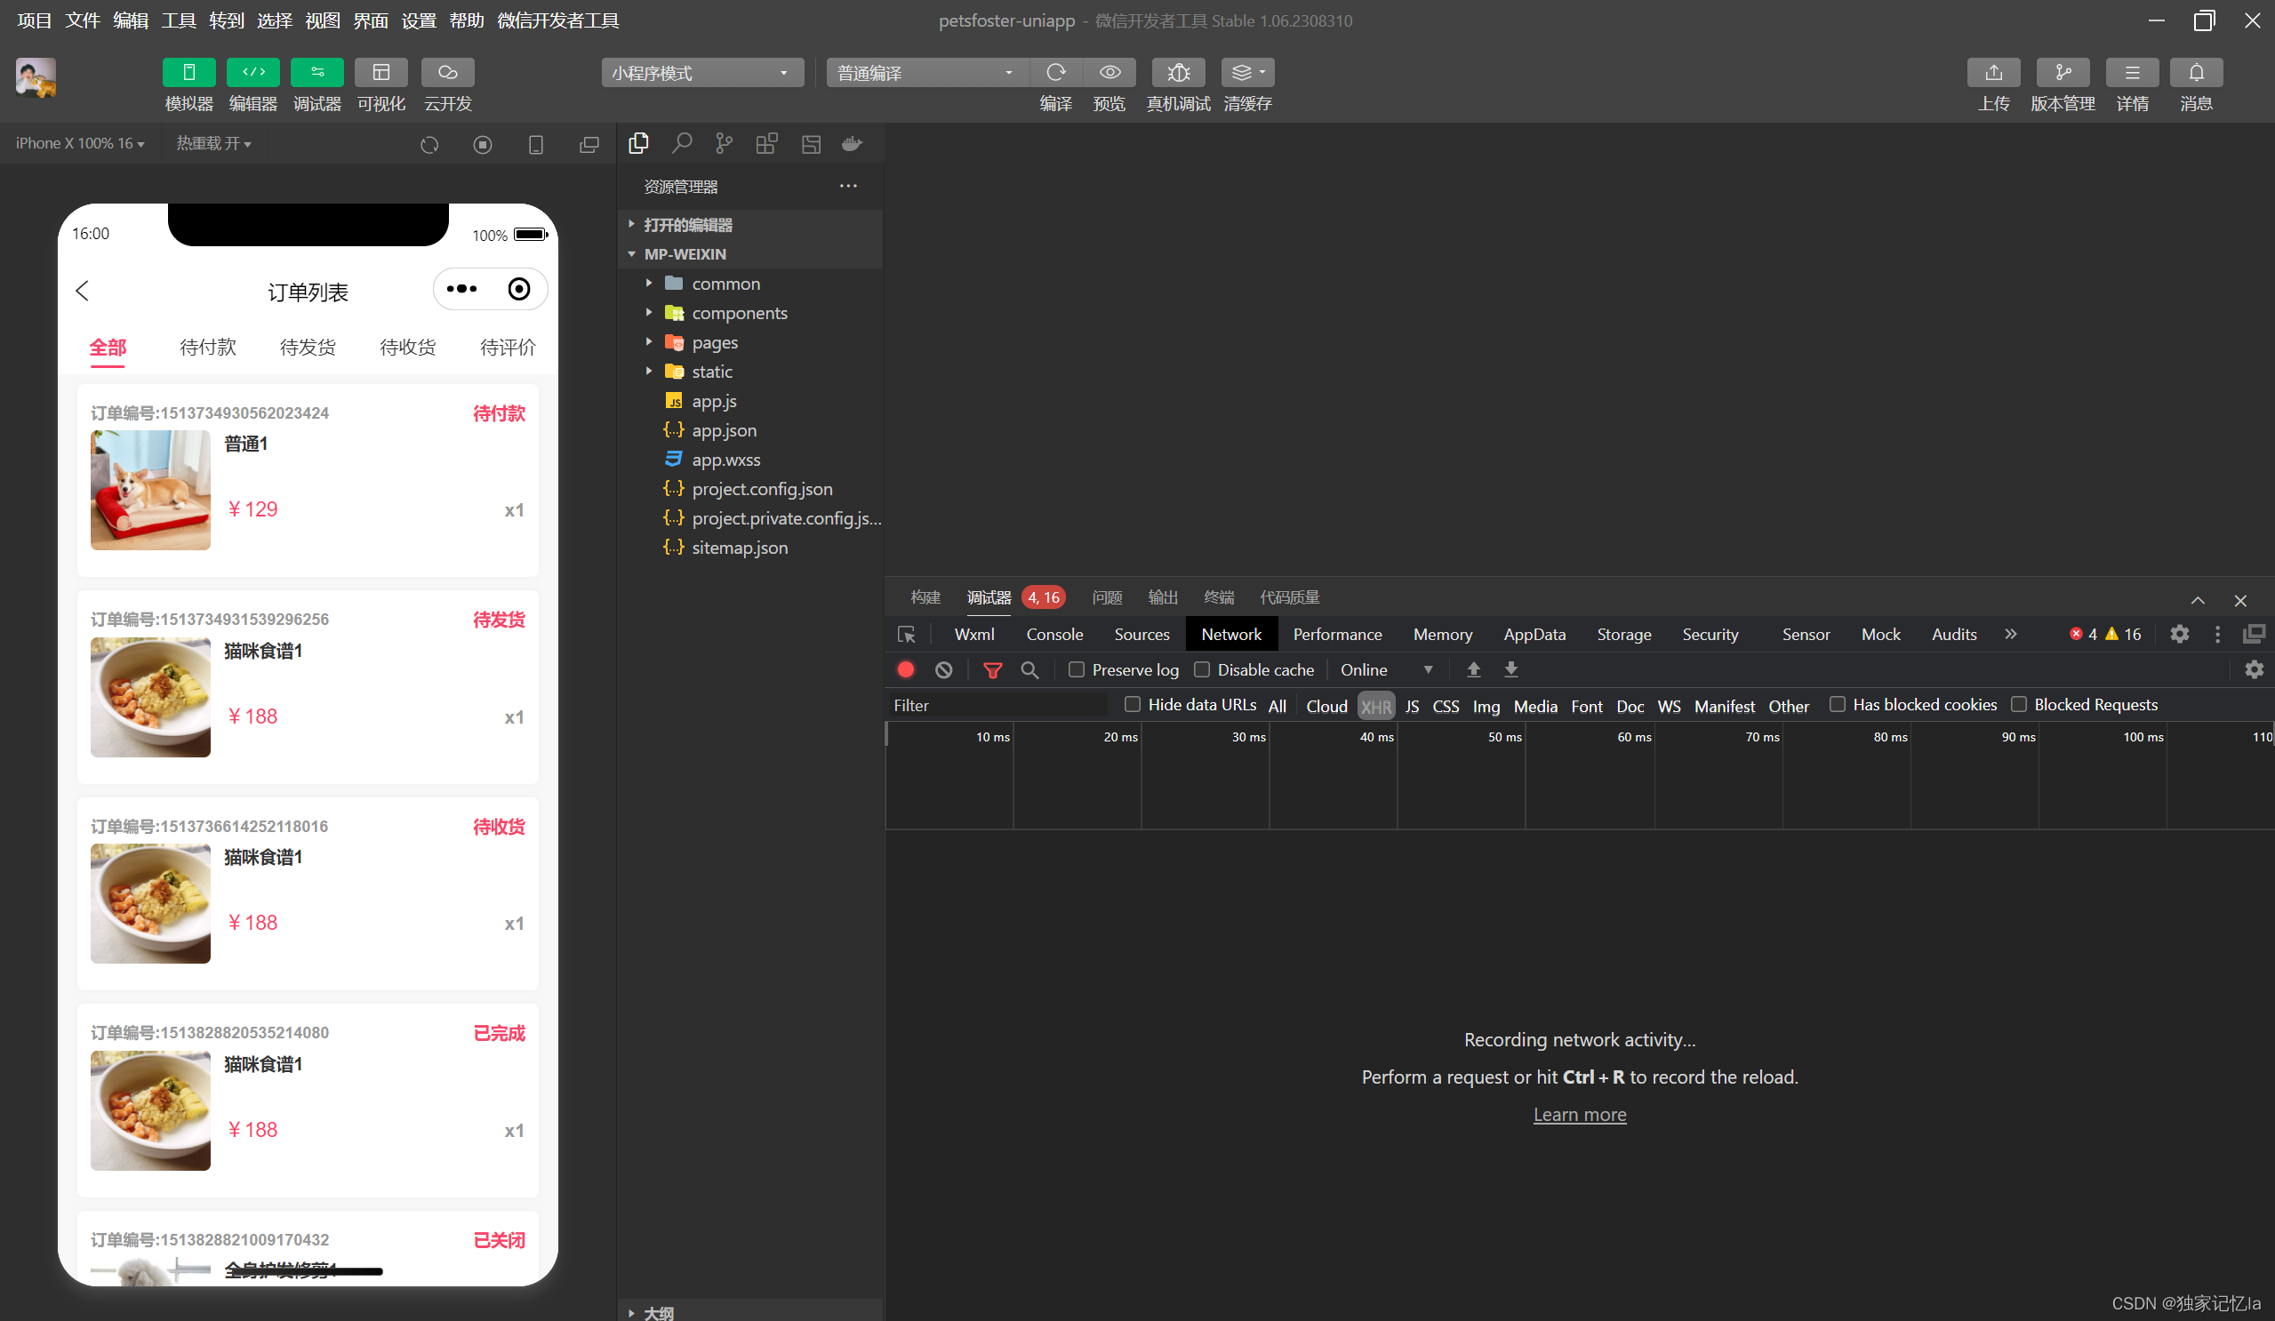Open the 消息 notifications icon
Viewport: 2275px width, 1321px height.
2197,72
